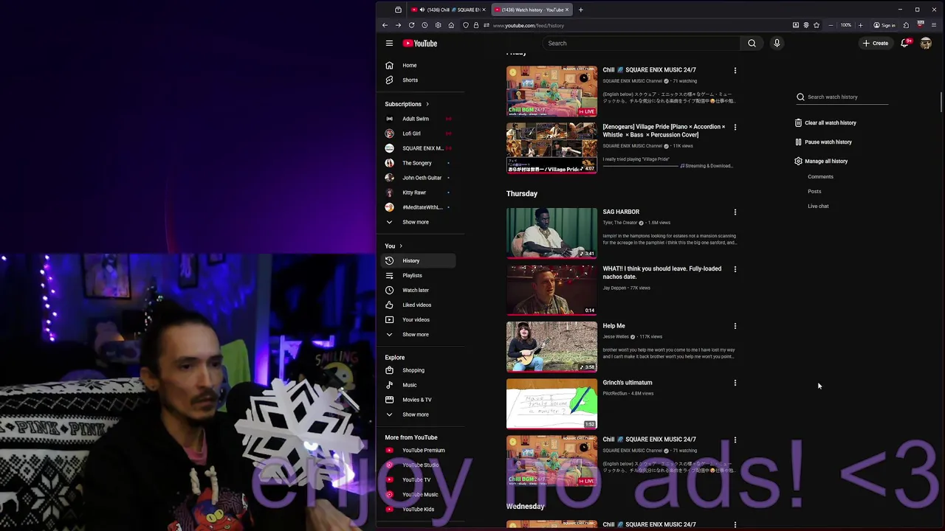Open more options for Xenogears Village Pride video
Screen dimensions: 945x531
click(735, 127)
